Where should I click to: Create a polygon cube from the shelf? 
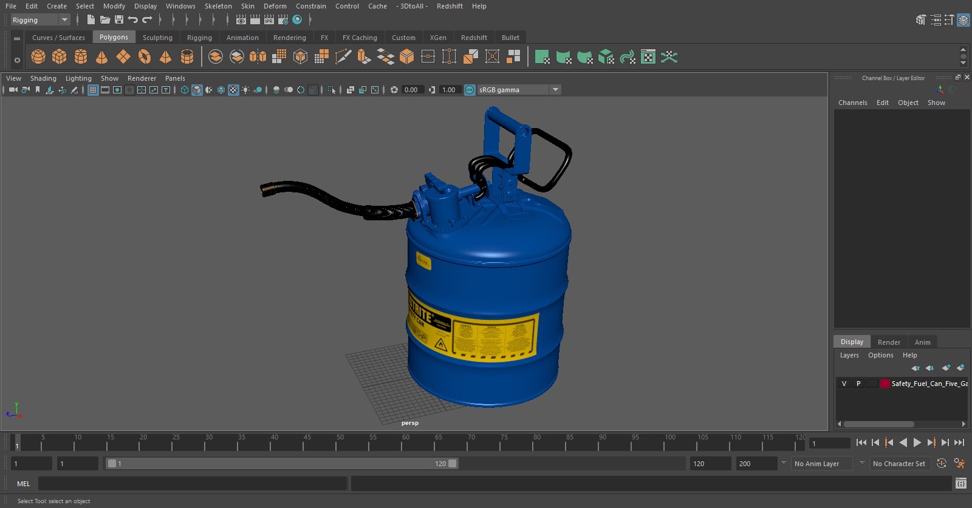click(60, 57)
